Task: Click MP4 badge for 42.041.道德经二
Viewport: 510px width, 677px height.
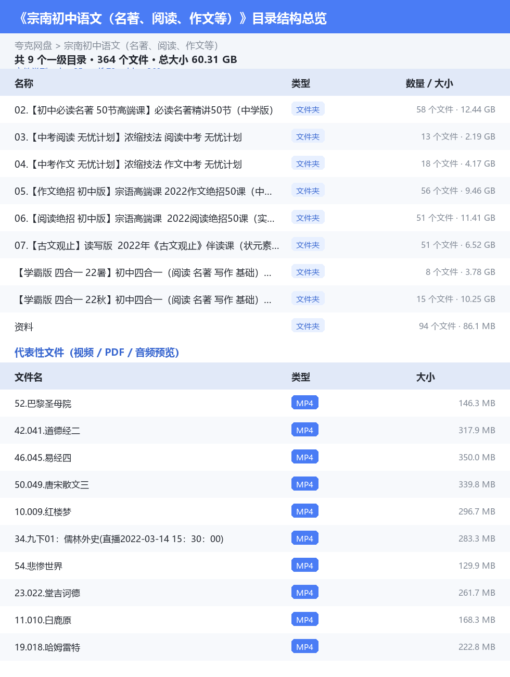Action: tap(305, 430)
